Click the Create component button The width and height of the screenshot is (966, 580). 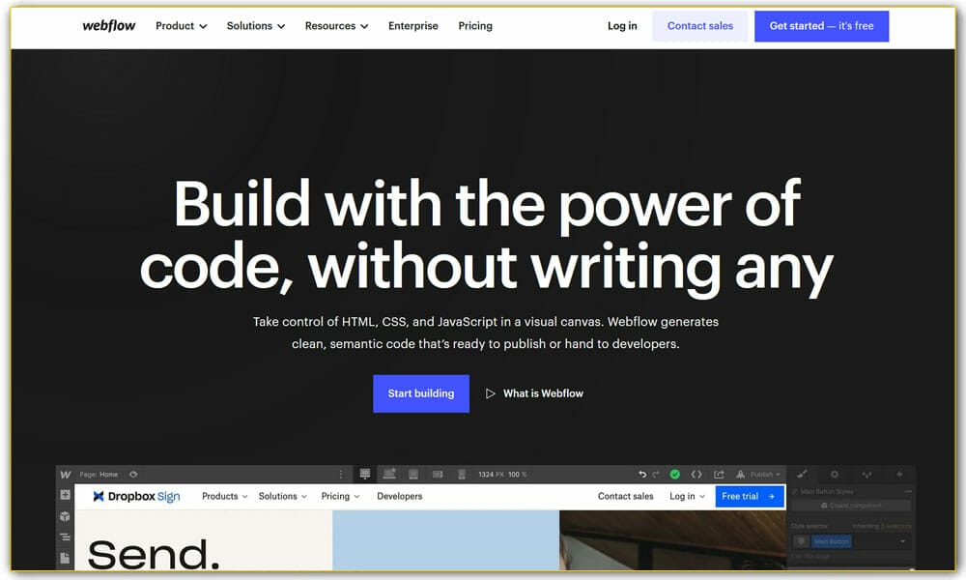pyautogui.click(x=852, y=504)
